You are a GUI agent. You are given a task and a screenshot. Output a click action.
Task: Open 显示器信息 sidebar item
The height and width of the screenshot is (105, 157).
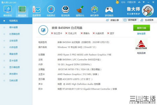pyautogui.click(x=14, y=67)
